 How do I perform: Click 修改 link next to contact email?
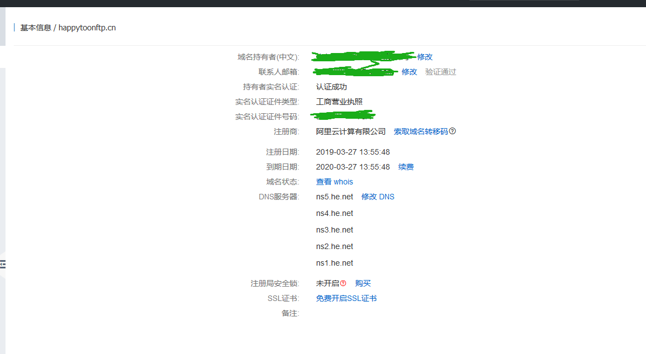(409, 72)
